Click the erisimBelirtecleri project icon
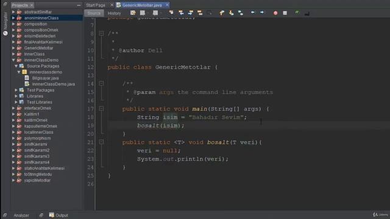390x219 pixels. [19, 36]
